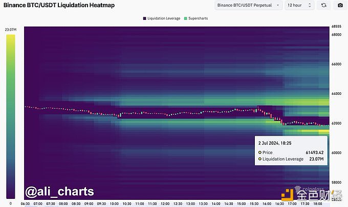Toggle the Supercharts legend item

pyautogui.click(x=196, y=18)
